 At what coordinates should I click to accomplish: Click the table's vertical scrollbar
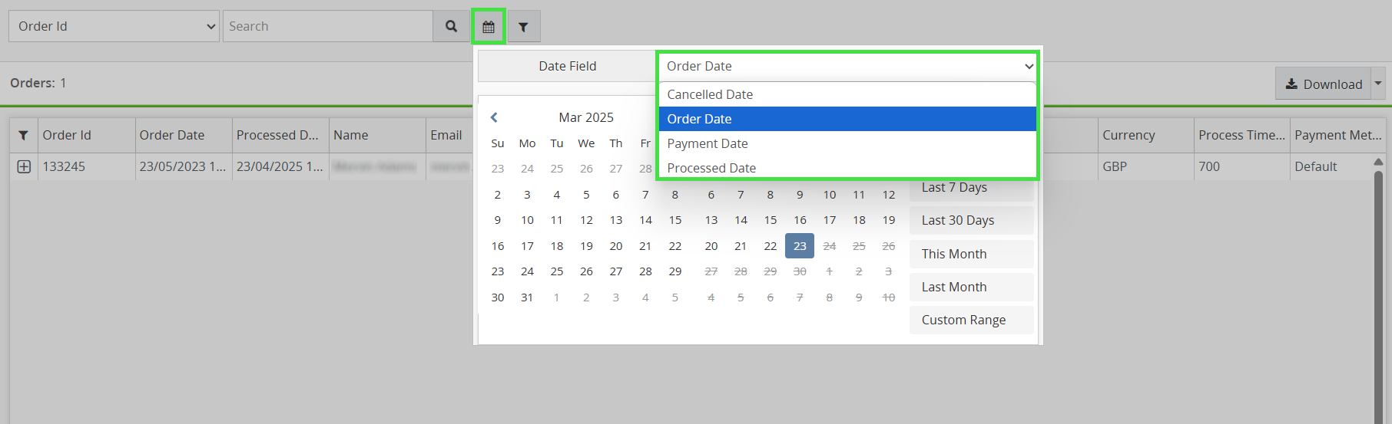coord(1378,291)
